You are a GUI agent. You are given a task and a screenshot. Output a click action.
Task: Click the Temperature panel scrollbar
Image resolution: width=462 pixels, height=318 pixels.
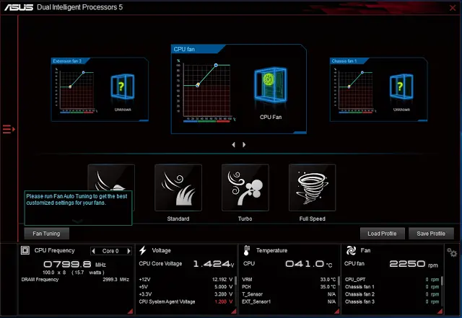pyautogui.click(x=339, y=281)
